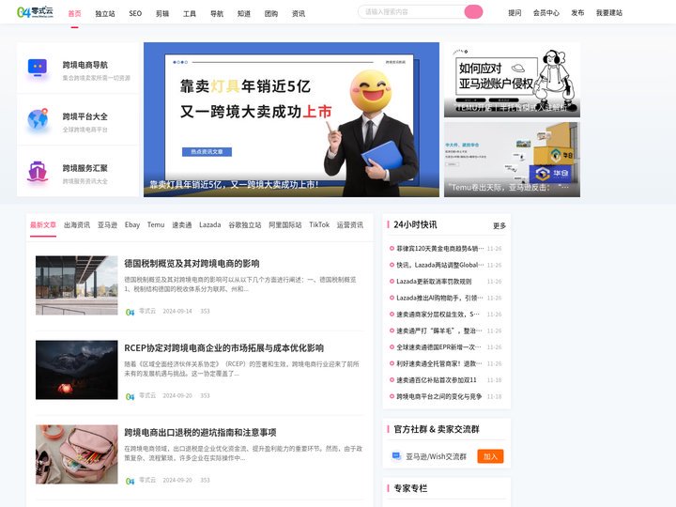Open news 全球速卖通德国EPR新增一次

coord(438,347)
